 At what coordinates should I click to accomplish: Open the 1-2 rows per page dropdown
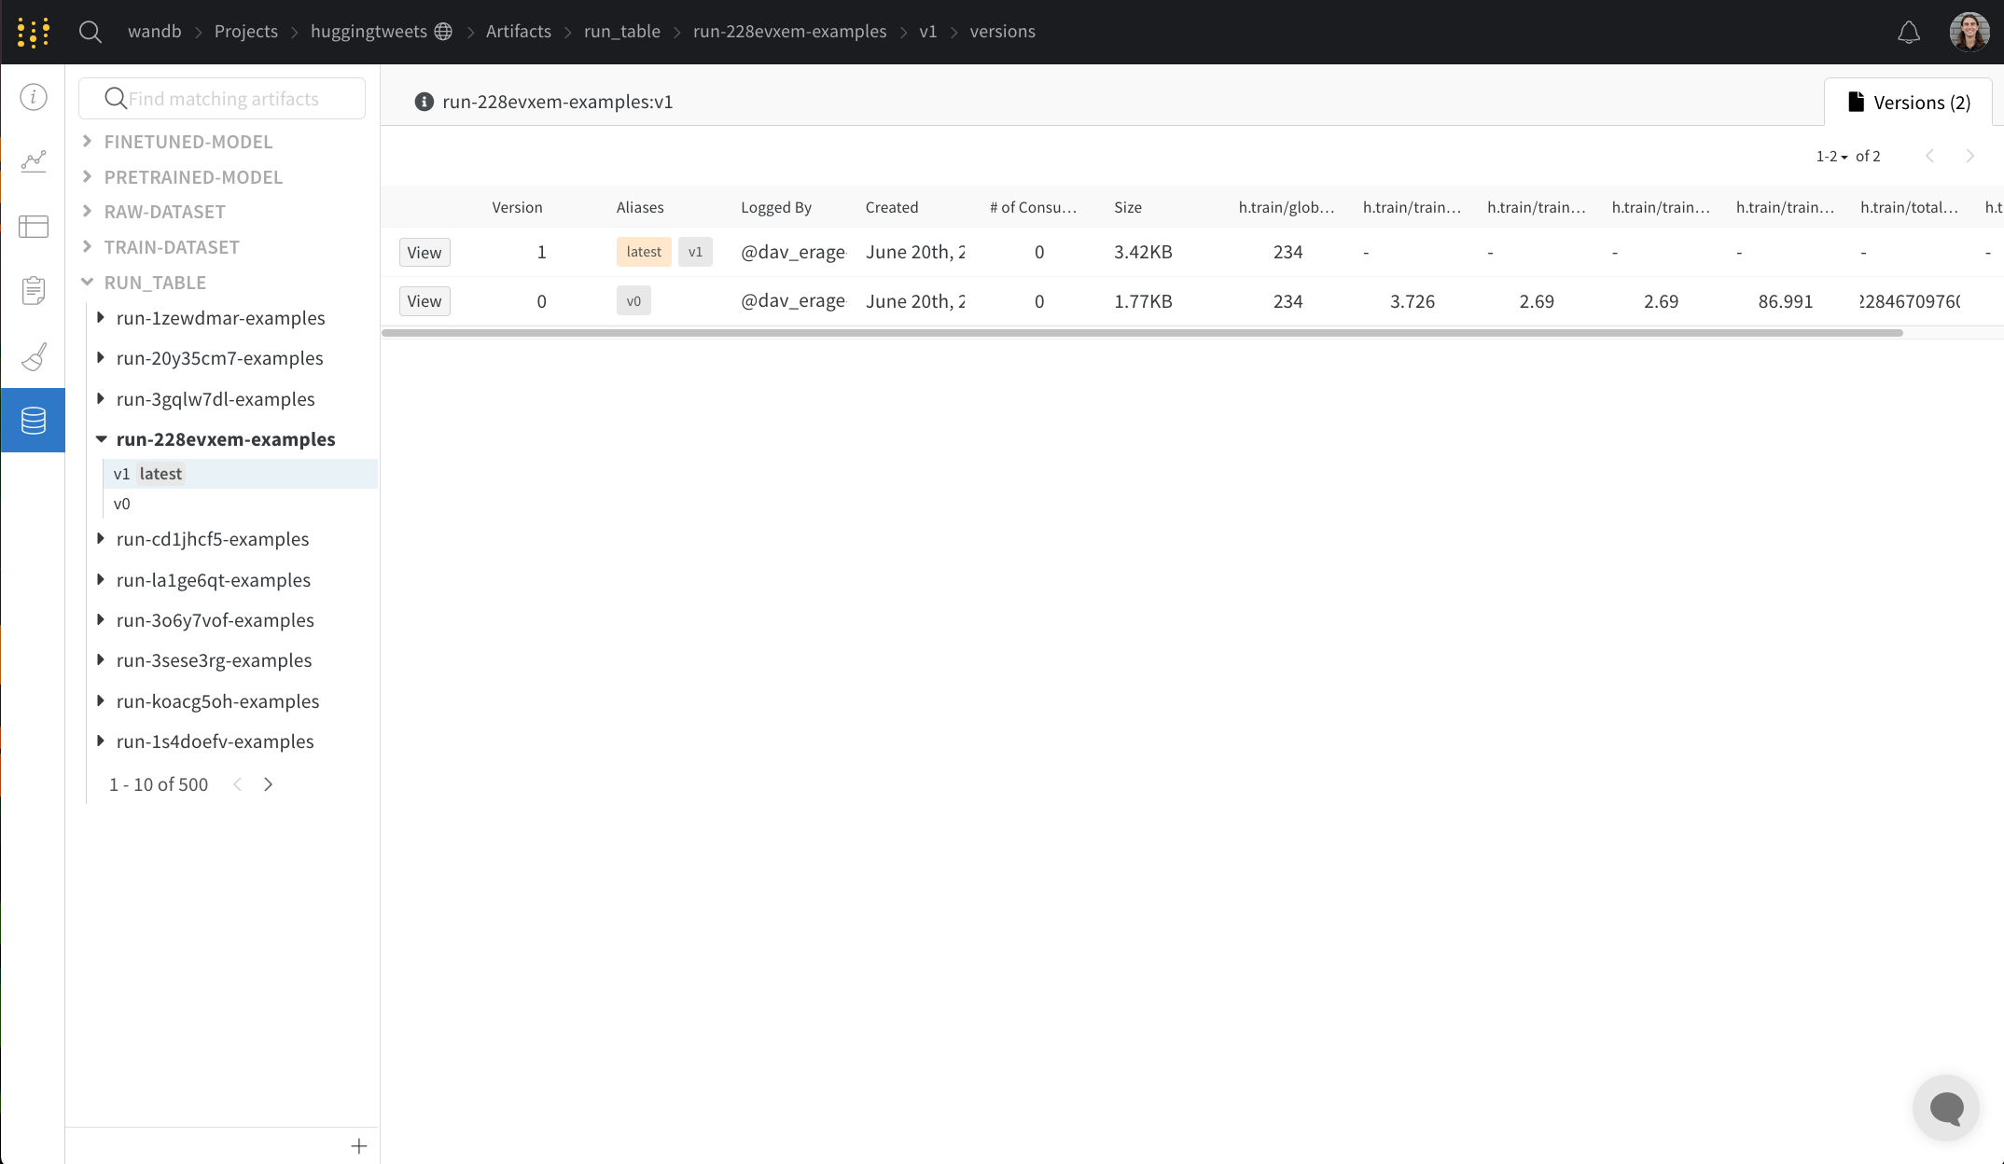[1831, 157]
